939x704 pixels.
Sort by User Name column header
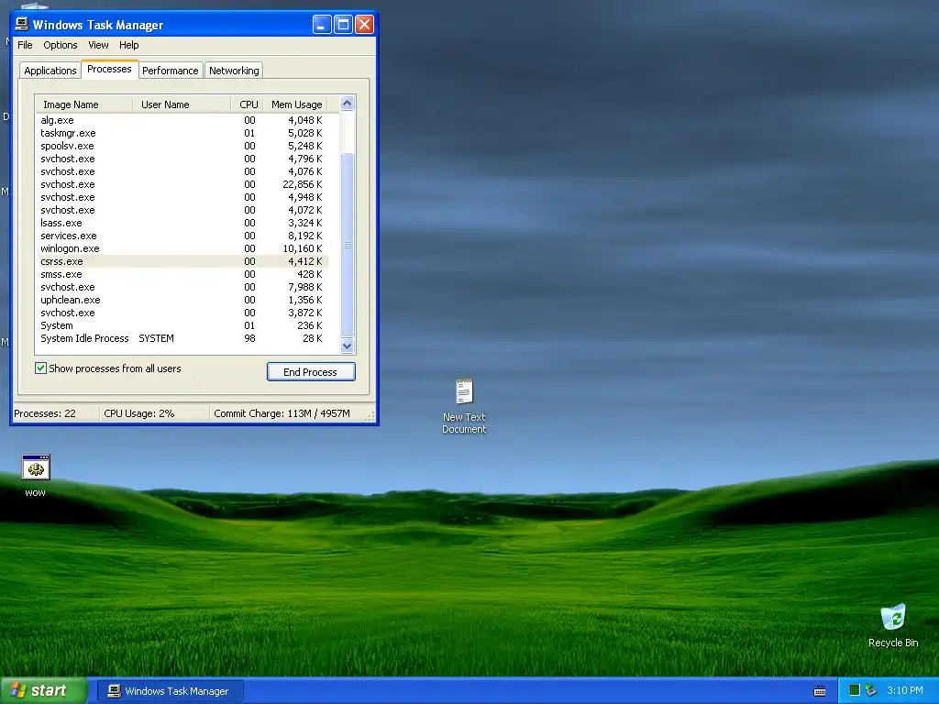point(182,104)
